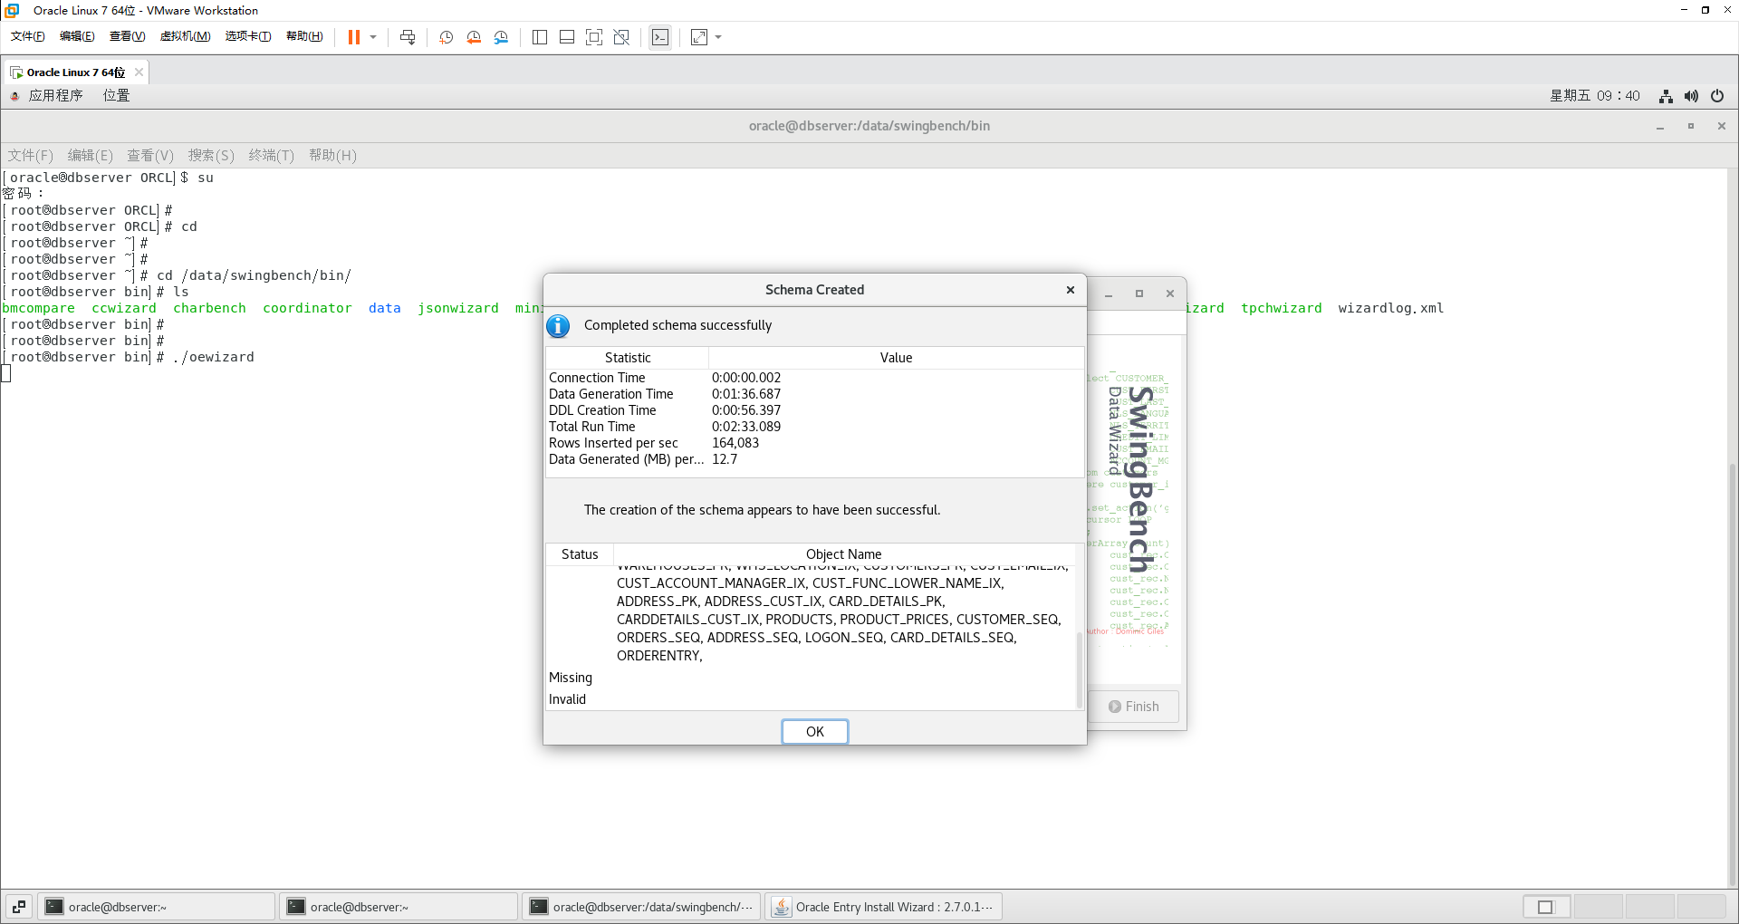
Task: Open the snapshot manager icon
Action: coord(501,37)
